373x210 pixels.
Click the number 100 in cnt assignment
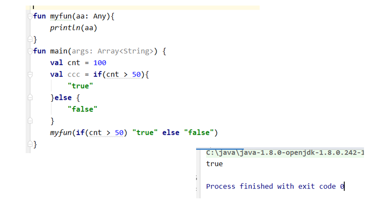pyautogui.click(x=100, y=63)
